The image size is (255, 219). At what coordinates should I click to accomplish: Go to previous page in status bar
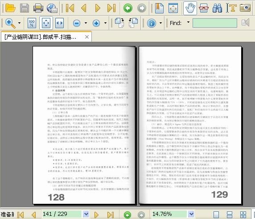[34, 215]
